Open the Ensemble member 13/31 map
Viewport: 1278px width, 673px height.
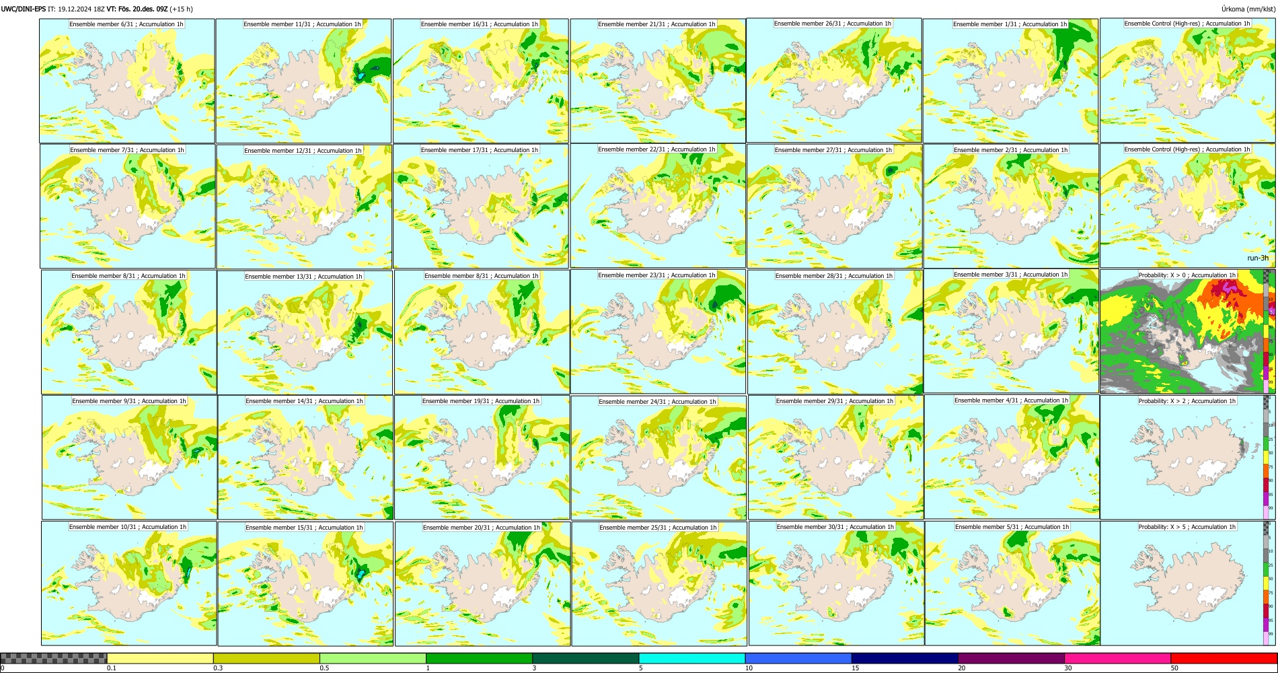click(305, 332)
